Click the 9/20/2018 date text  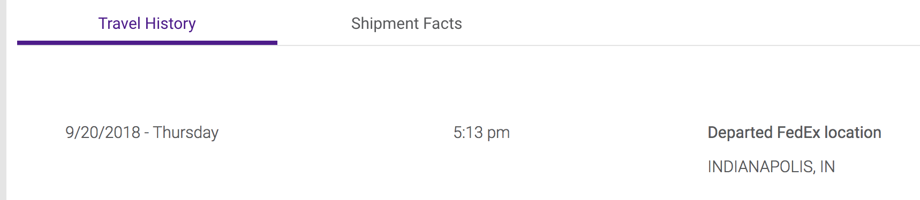tap(103, 132)
